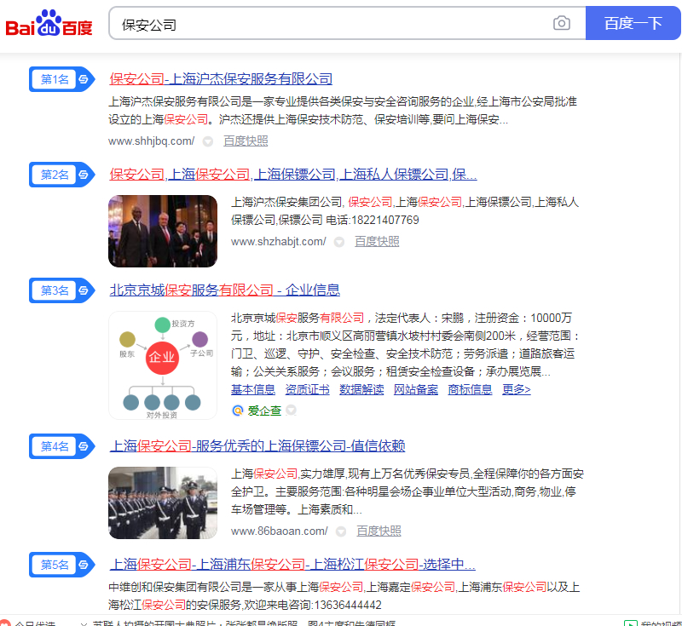682x626 pixels.
Task: Expand dropdown next to 爱企查
Action: [292, 410]
